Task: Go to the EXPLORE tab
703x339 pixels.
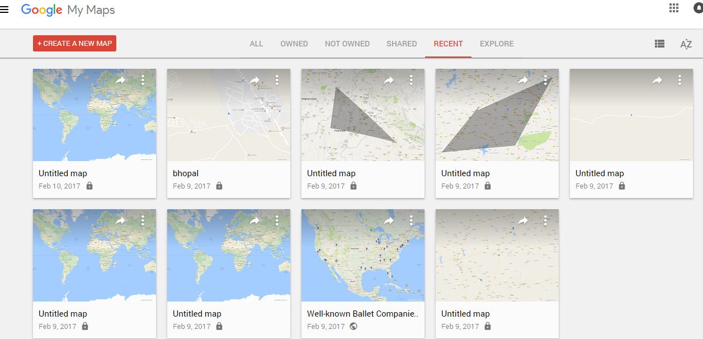Action: point(497,44)
